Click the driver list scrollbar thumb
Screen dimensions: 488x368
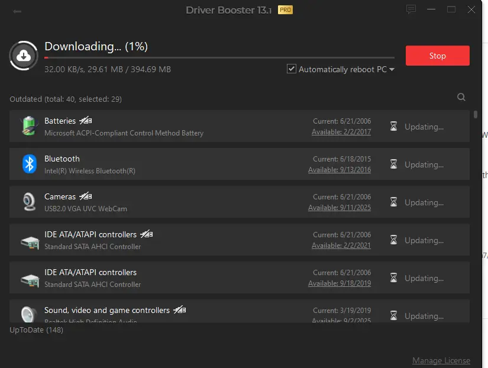pos(475,114)
